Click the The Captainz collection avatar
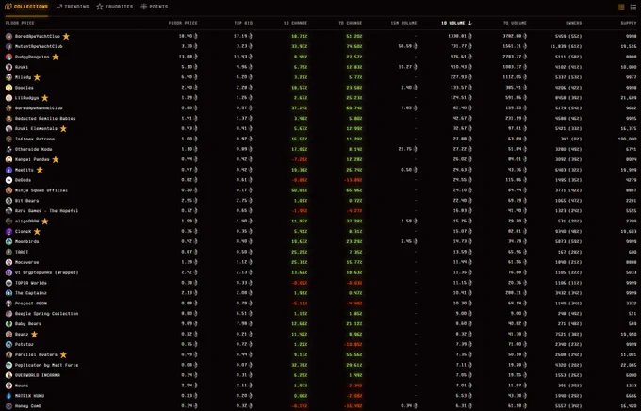Screen dimensions: 641x411 tap(9, 293)
